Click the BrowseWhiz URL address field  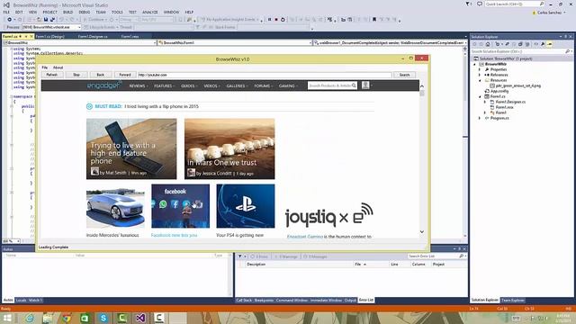[265, 75]
